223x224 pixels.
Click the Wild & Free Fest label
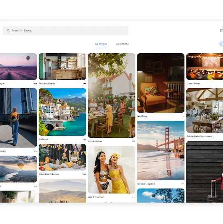click(x=96, y=197)
